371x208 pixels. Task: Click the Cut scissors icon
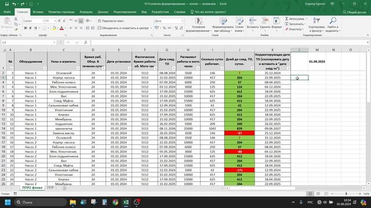pos(16,19)
